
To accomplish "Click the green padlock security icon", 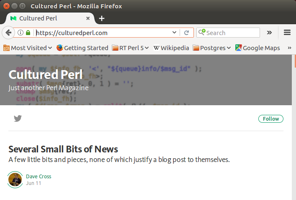I will click(x=28, y=33).
